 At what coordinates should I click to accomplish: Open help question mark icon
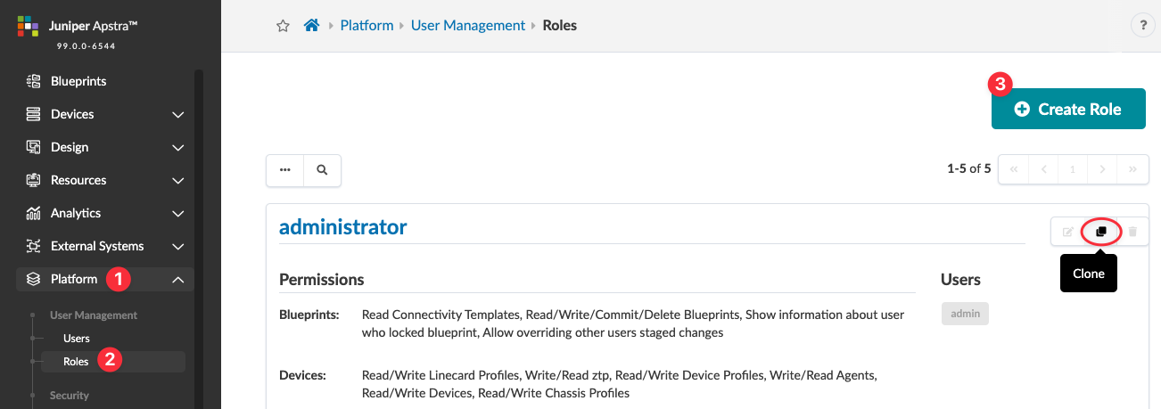click(x=1142, y=26)
